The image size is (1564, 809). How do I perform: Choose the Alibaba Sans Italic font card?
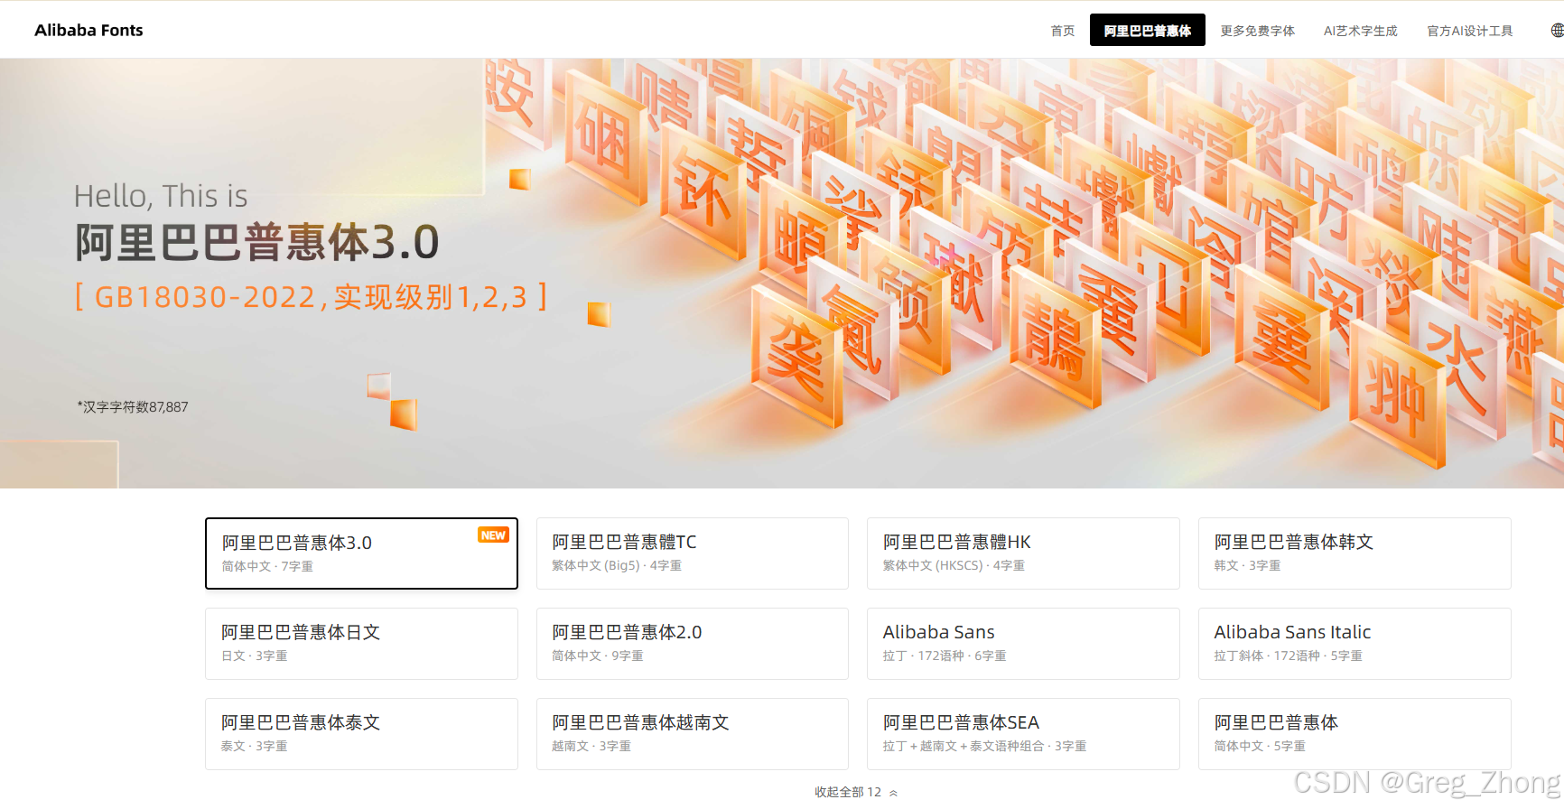(x=1355, y=644)
